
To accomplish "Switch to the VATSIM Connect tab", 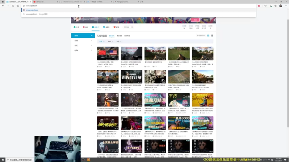I will (x=73, y=2).
